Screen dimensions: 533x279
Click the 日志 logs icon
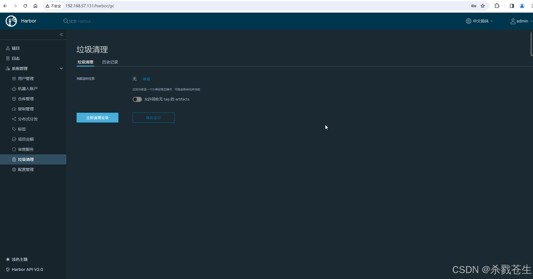[8, 58]
